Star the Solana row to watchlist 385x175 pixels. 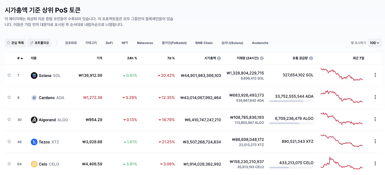coord(9,75)
